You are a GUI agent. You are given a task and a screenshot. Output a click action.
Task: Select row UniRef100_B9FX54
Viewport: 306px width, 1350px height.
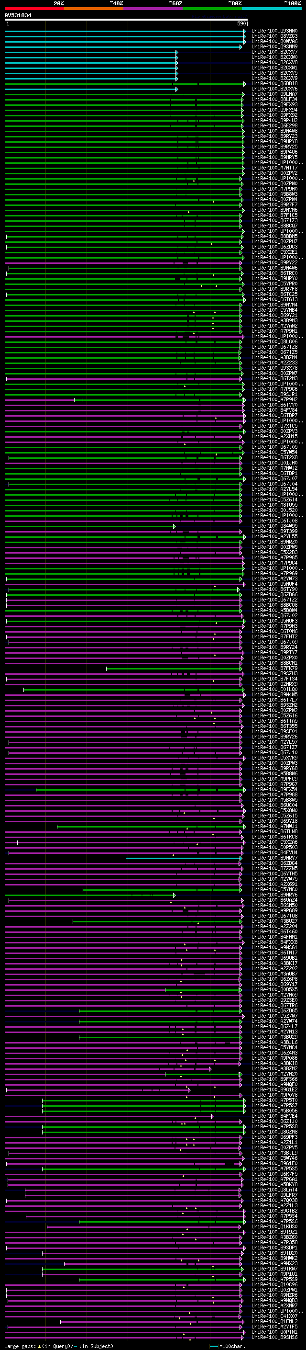tap(274, 789)
